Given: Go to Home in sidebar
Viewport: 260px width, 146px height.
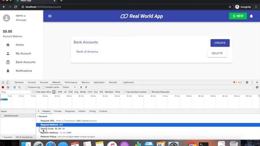Looking at the screenshot, I should [x=20, y=45].
